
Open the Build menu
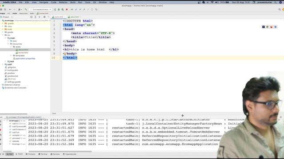73,2
